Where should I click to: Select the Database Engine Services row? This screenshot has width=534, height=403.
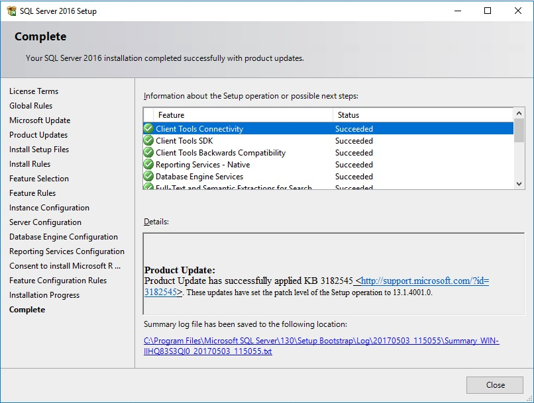click(x=329, y=177)
